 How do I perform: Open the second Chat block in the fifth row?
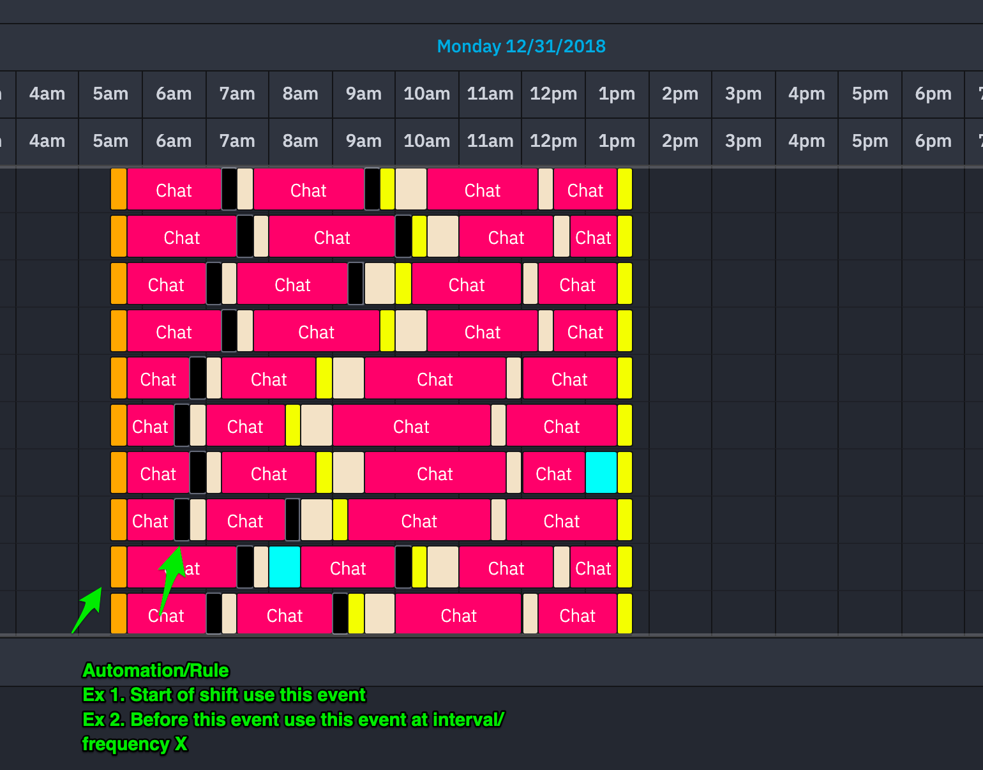tap(269, 379)
